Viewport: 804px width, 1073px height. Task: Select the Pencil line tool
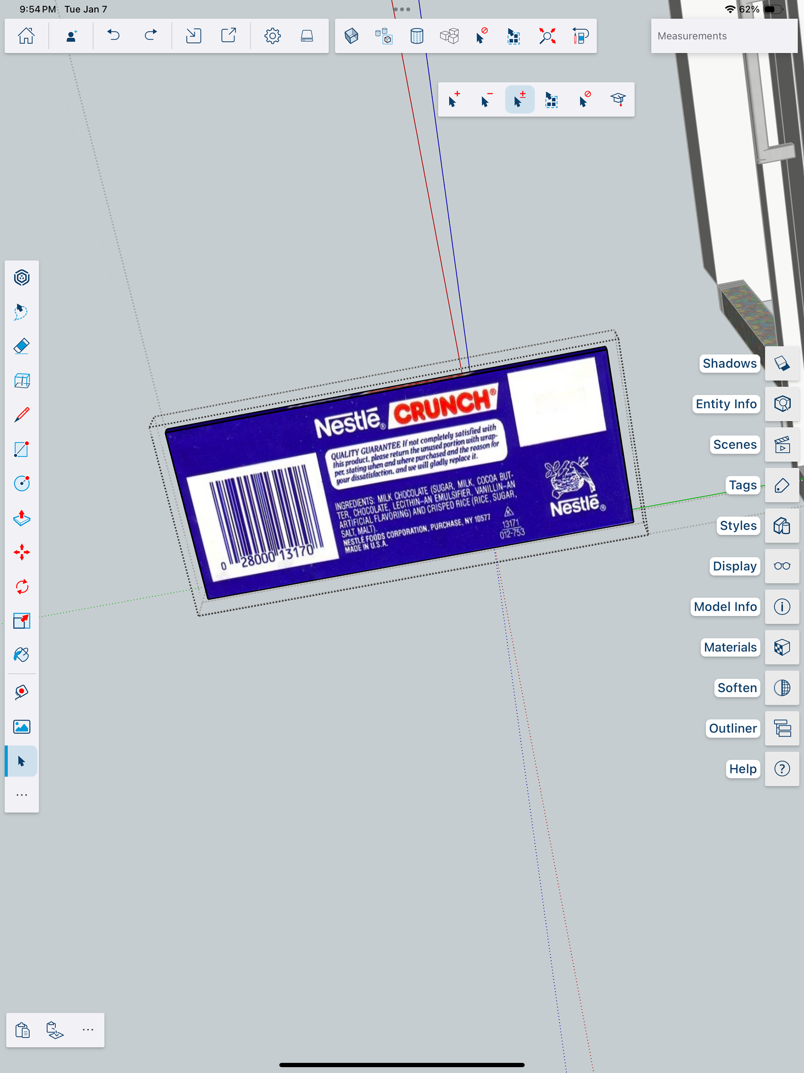point(22,415)
